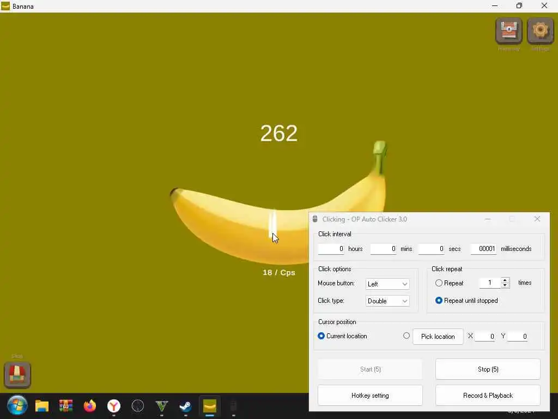Image resolution: width=558 pixels, height=419 pixels.
Task: Choose Current location radio button
Action: (x=321, y=336)
